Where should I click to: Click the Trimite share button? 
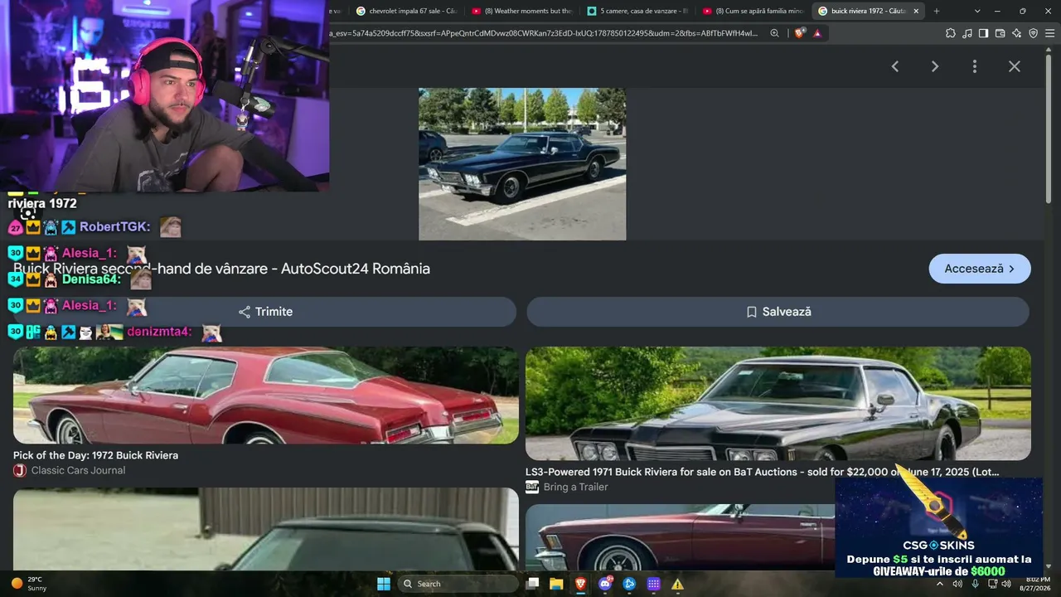[265, 312]
